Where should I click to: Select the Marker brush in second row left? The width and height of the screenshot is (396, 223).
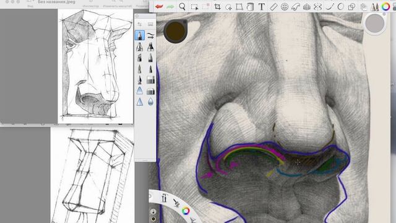[x=140, y=47]
